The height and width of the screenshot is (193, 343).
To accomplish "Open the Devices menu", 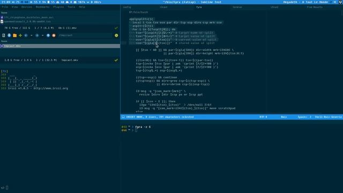I will point(27,7).
